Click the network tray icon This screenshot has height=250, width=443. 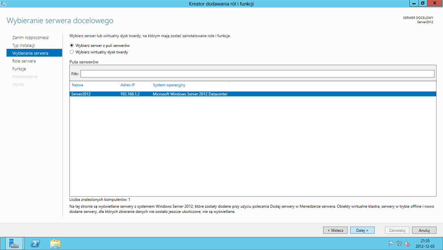[399, 243]
